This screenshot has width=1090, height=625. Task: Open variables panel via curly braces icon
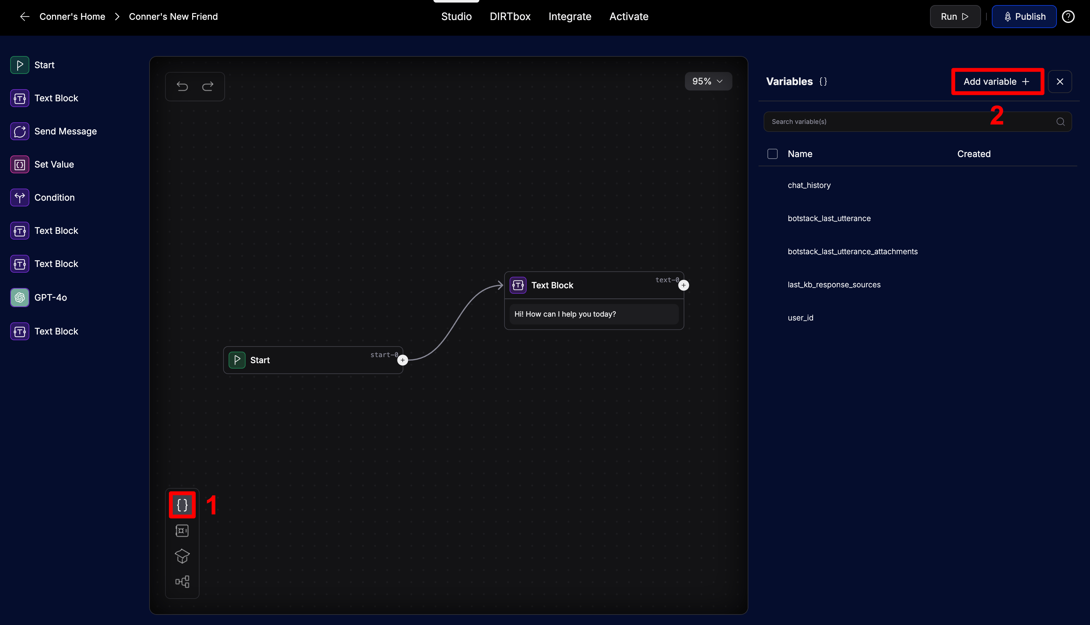point(182,505)
